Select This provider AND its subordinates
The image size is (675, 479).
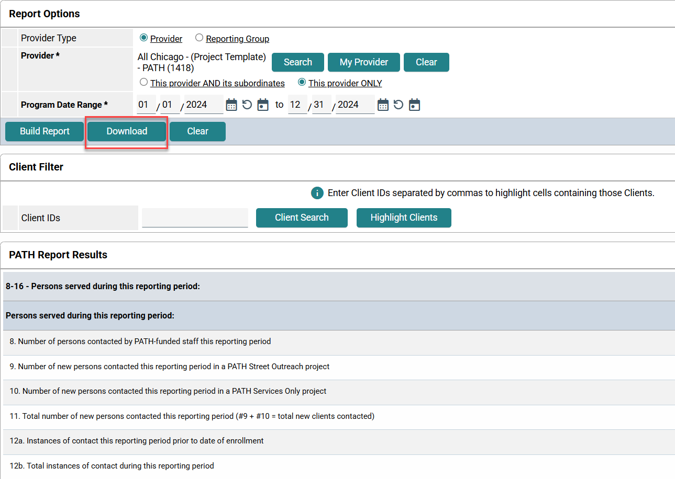[x=143, y=83]
